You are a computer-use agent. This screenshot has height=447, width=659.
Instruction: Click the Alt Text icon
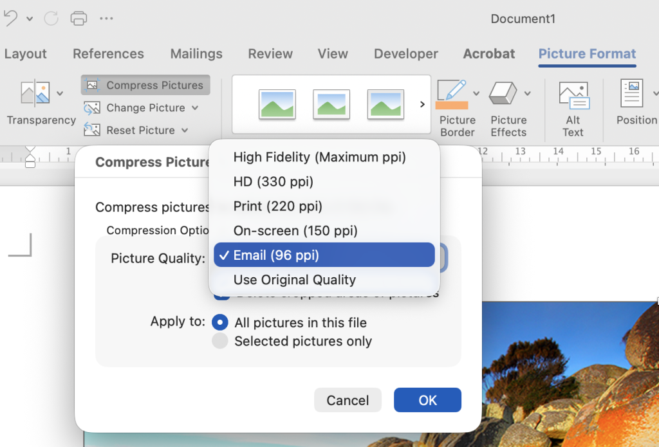point(573,96)
